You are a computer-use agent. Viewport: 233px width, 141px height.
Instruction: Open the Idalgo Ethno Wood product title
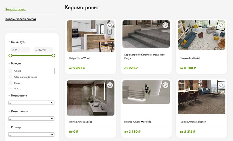click(80, 58)
